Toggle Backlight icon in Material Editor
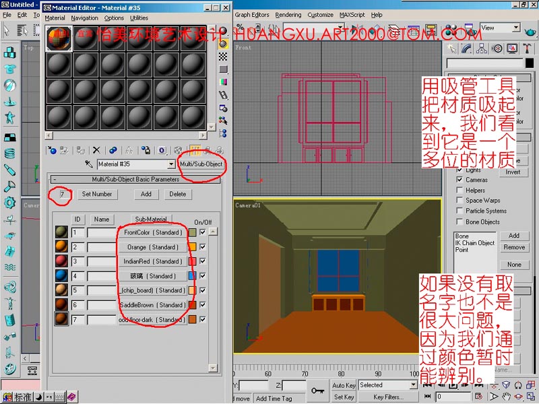Viewport: 539px width, 404px height. (x=224, y=44)
